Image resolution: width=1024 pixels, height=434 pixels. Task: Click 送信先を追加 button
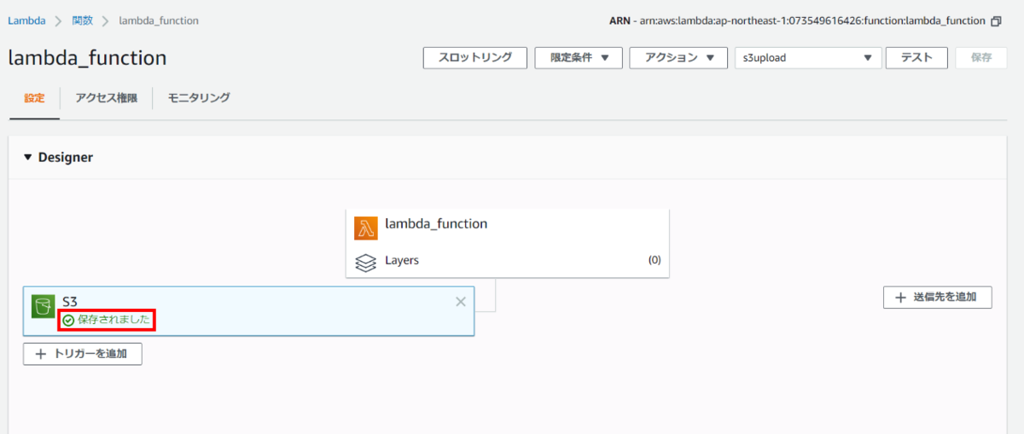point(938,298)
